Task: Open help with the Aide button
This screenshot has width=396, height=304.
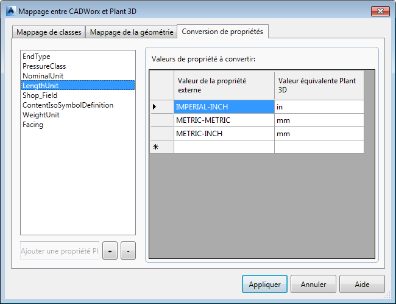Action: pyautogui.click(x=362, y=284)
